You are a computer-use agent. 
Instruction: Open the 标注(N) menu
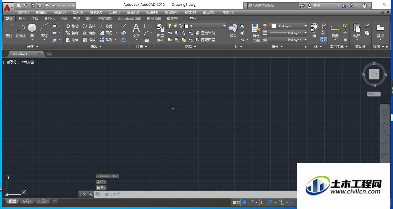(152, 12)
